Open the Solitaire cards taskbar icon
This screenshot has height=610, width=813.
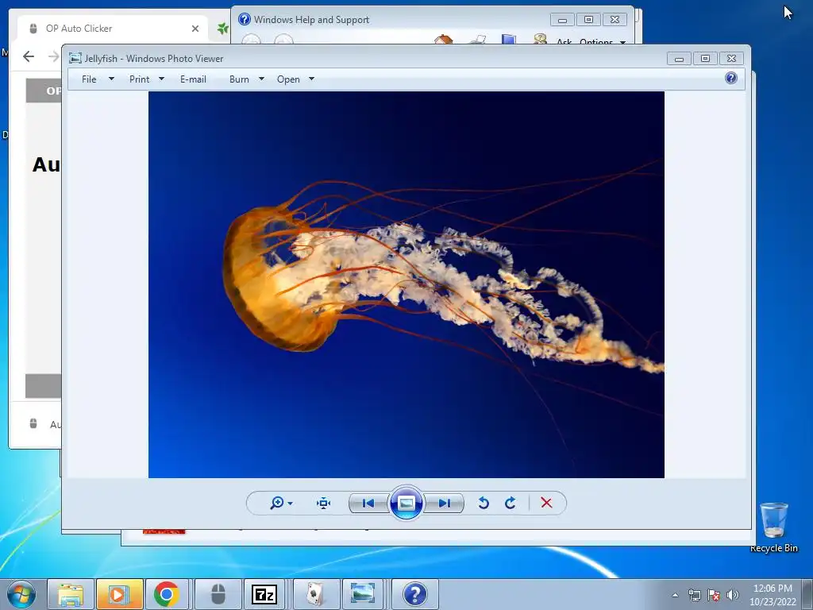(315, 594)
